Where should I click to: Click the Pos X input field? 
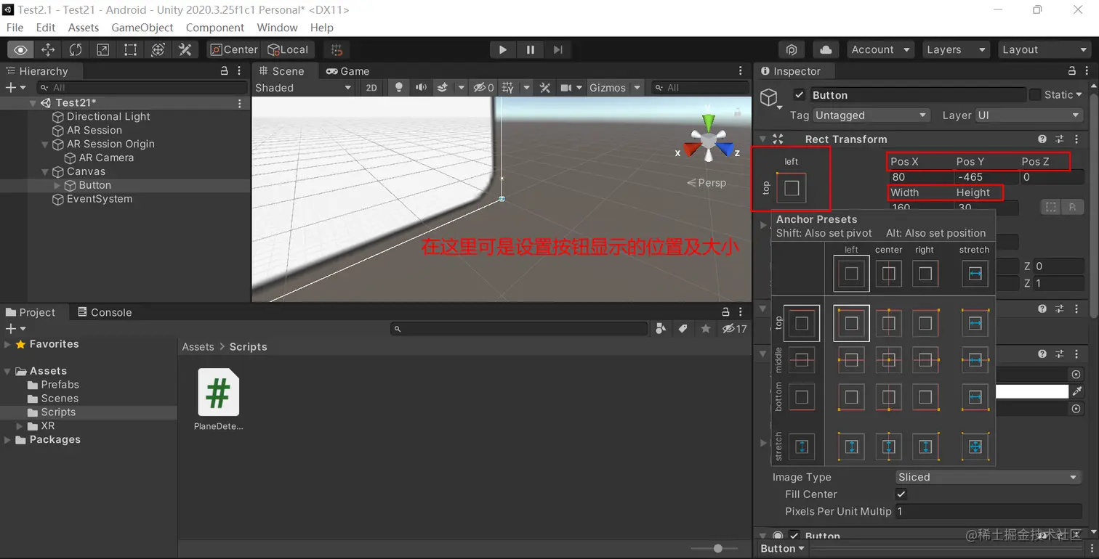[x=921, y=176]
